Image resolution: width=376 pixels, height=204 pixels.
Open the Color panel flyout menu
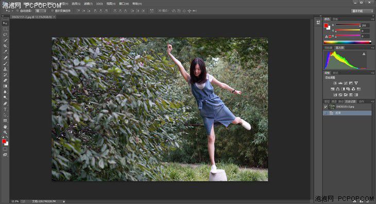tap(372, 19)
